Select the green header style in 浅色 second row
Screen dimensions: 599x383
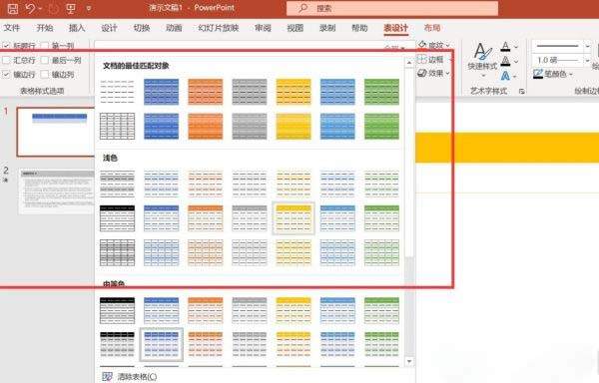pyautogui.click(x=381, y=218)
